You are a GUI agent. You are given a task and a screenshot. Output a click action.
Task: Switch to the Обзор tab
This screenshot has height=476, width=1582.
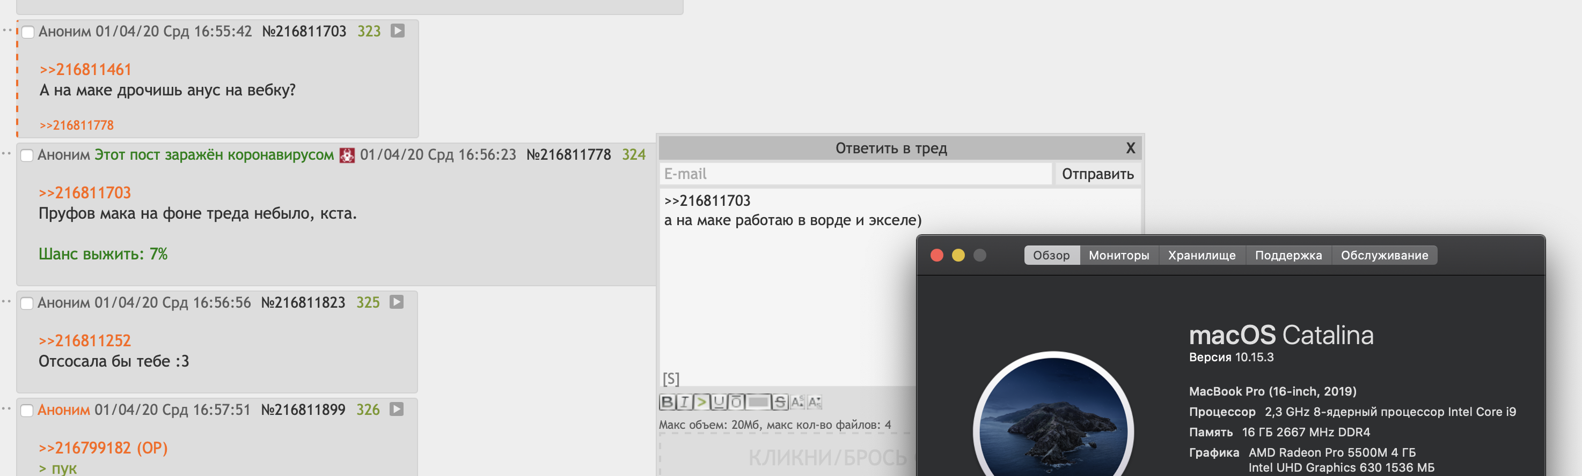point(1051,255)
